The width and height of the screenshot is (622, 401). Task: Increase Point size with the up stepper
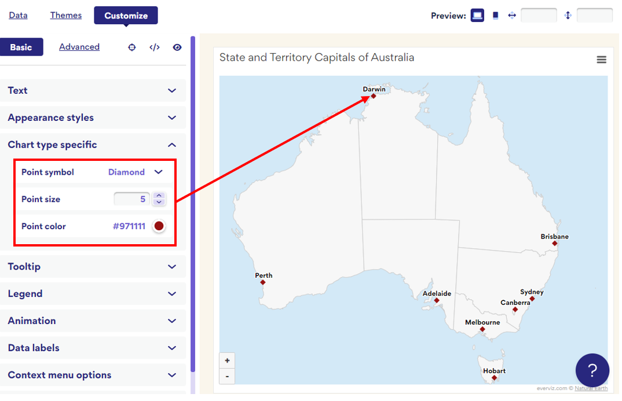(x=159, y=196)
